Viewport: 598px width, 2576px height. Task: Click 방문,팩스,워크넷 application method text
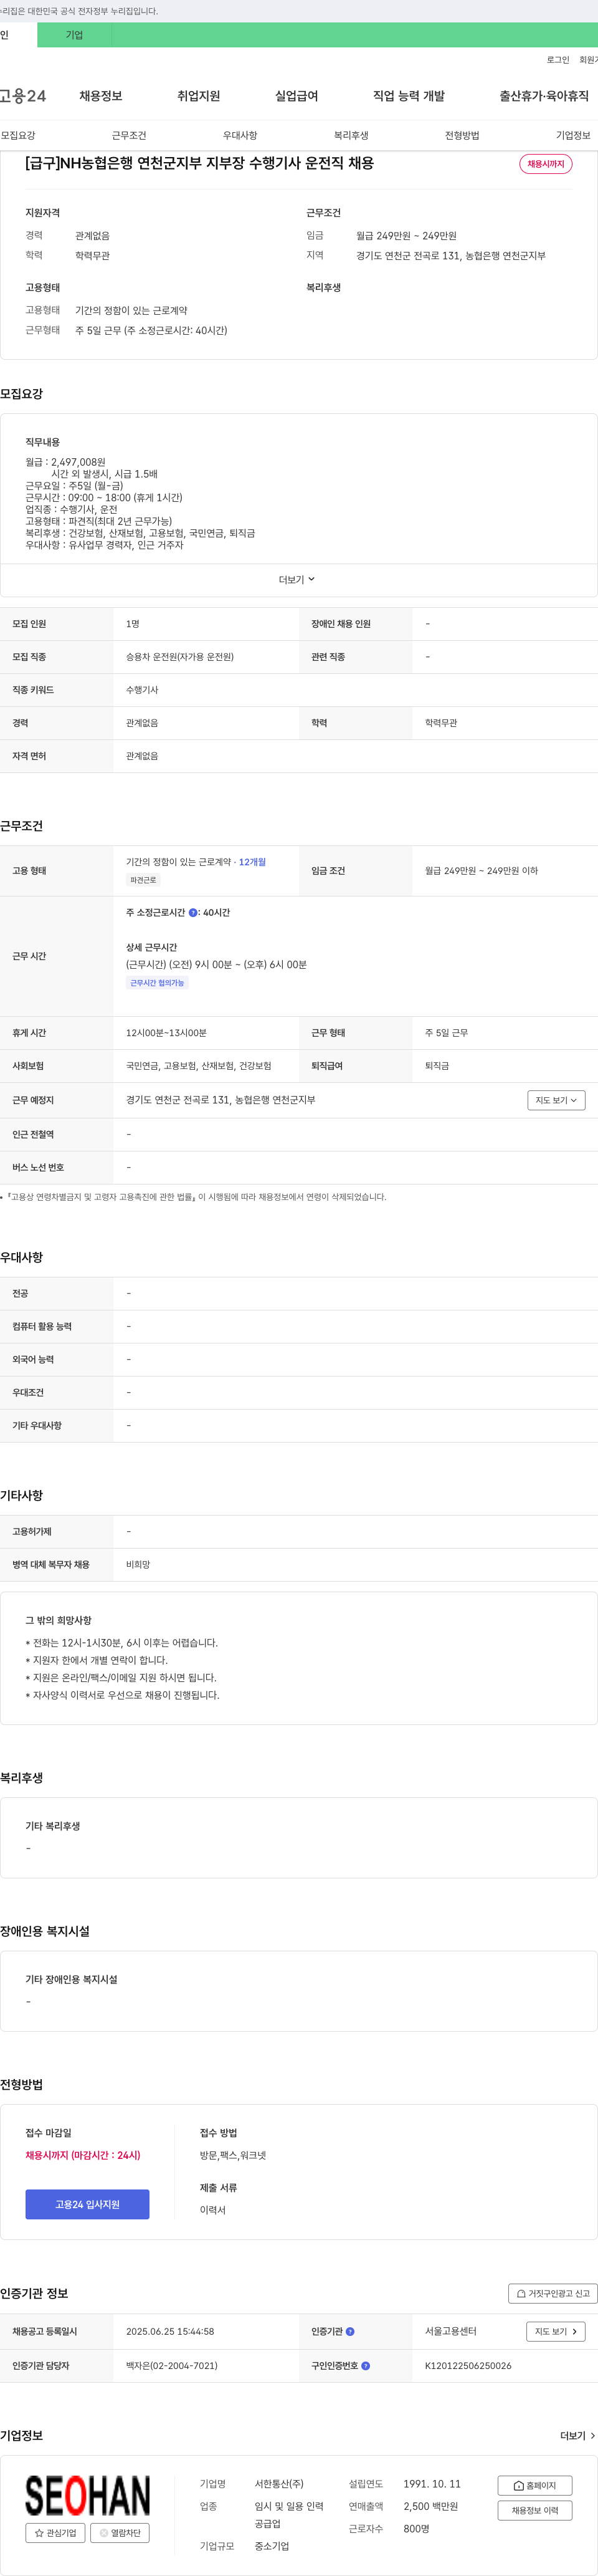233,2155
